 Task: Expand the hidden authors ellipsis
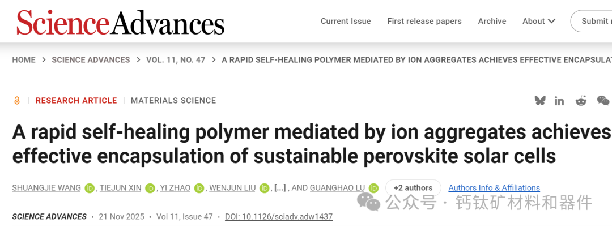click(x=279, y=188)
